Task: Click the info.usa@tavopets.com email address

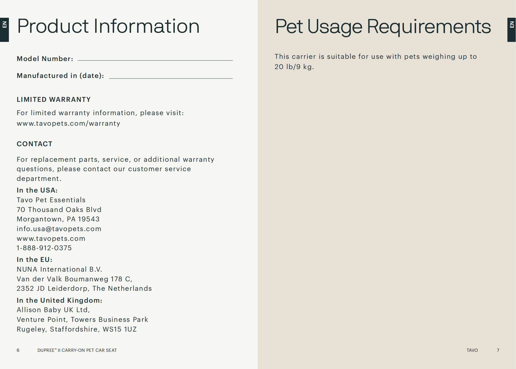Action: (59, 229)
